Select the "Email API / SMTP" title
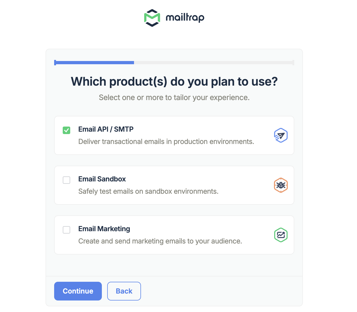 tap(106, 129)
